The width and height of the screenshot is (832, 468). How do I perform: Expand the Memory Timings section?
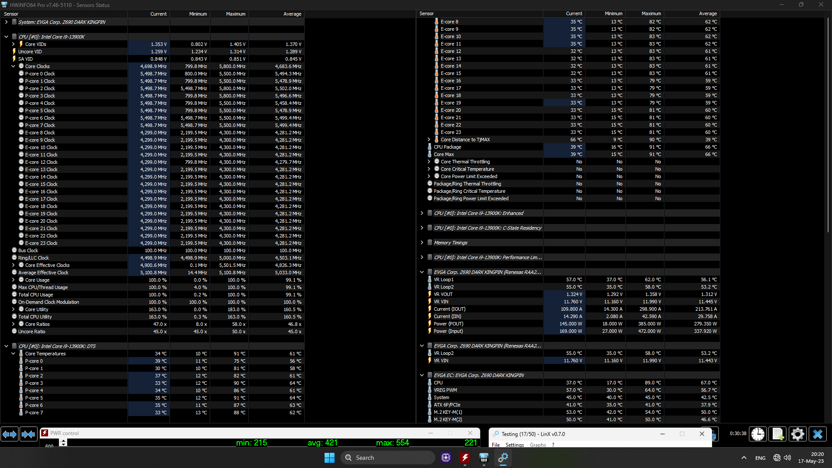click(x=422, y=243)
